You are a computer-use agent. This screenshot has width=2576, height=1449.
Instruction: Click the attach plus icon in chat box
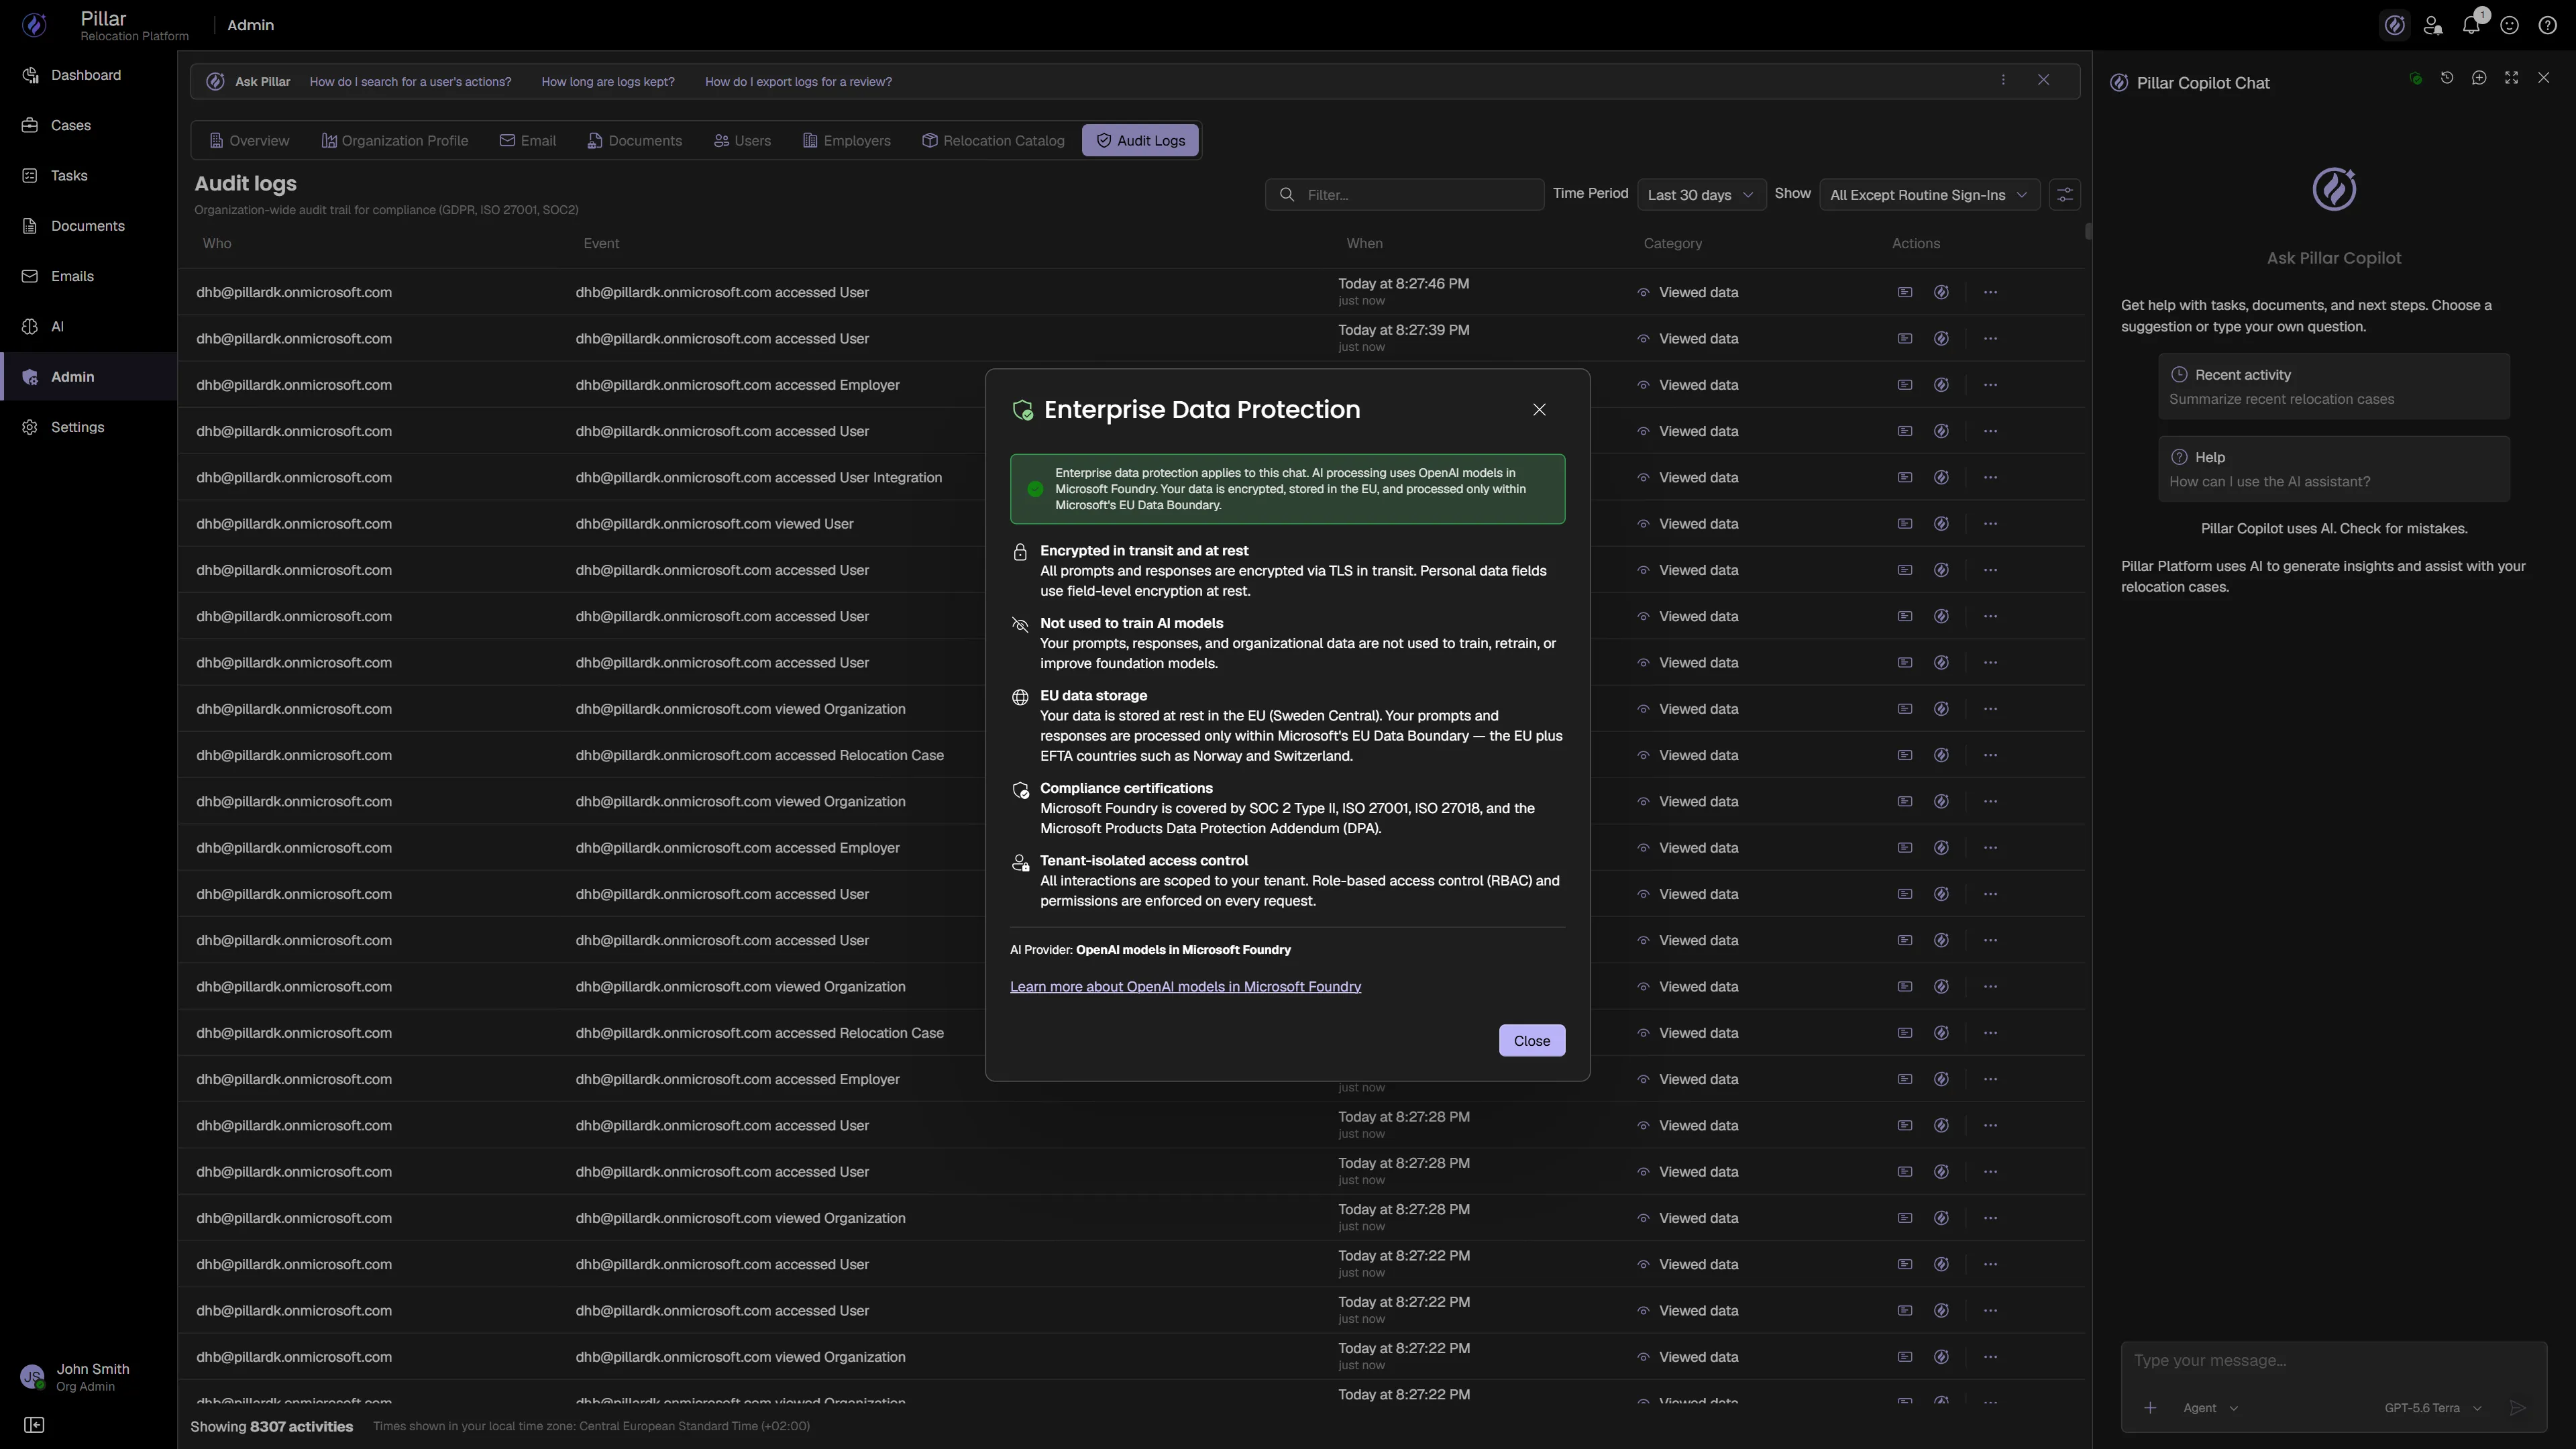[2150, 1408]
